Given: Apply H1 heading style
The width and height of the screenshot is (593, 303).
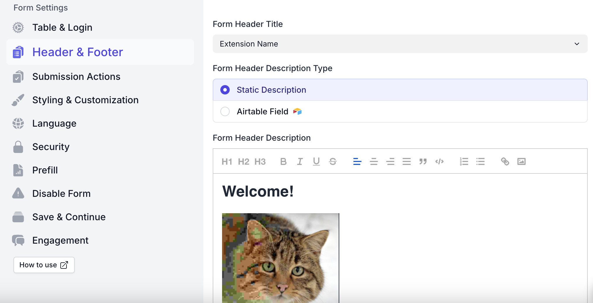Looking at the screenshot, I should 227,161.
